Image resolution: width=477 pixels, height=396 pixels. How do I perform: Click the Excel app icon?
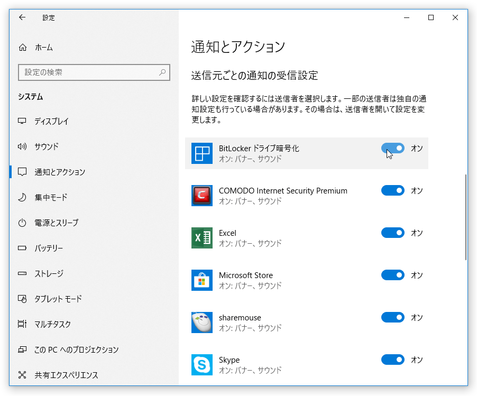pyautogui.click(x=202, y=238)
